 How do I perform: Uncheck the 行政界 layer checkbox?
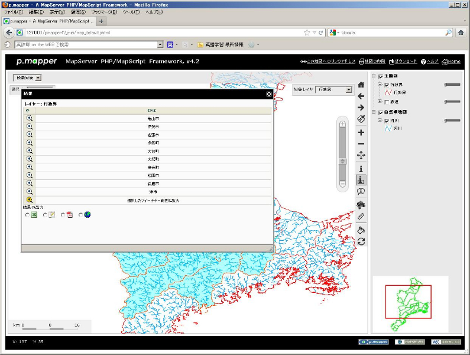point(387,85)
